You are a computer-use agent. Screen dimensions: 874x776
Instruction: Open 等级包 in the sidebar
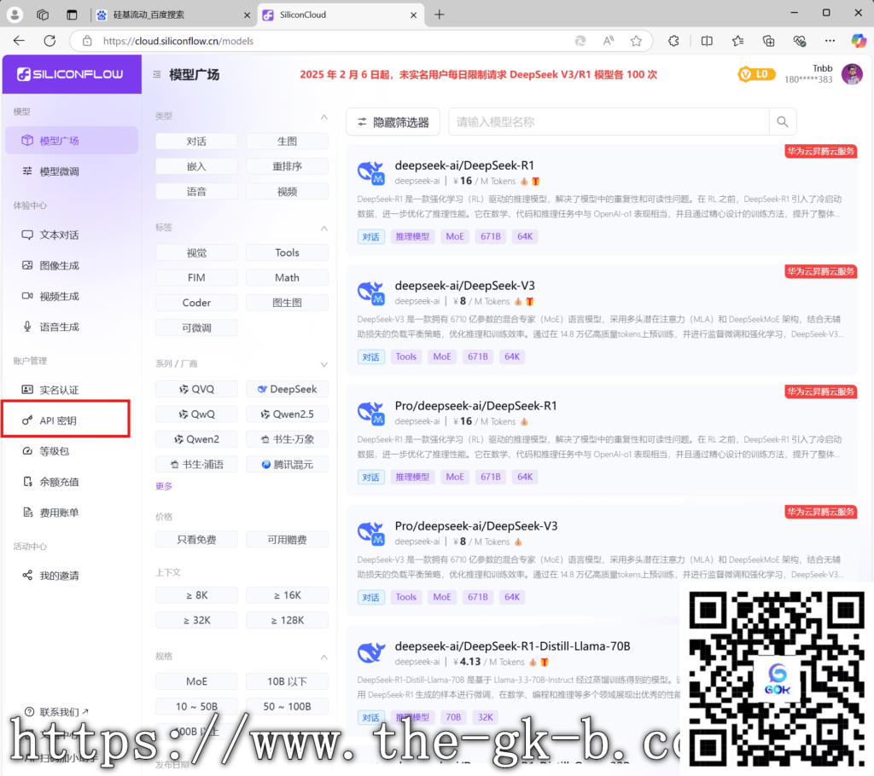(72, 450)
